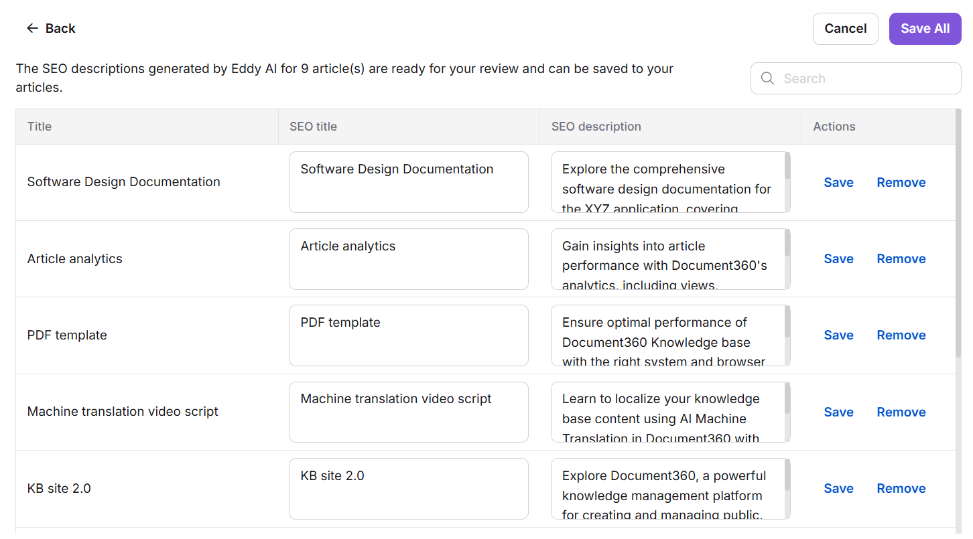Save the Software Design Documentation SEO entry
Viewport: 973px width, 539px height.
[x=838, y=182]
